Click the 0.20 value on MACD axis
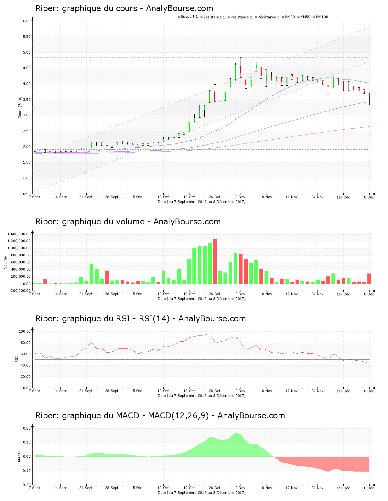Image resolution: width=388 pixels, height=501 pixels. [27, 428]
